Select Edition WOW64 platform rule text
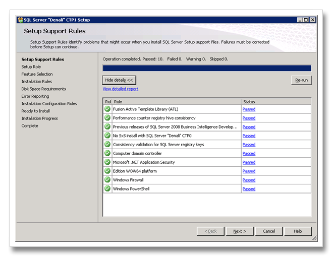This screenshot has width=333, height=257. (135, 171)
